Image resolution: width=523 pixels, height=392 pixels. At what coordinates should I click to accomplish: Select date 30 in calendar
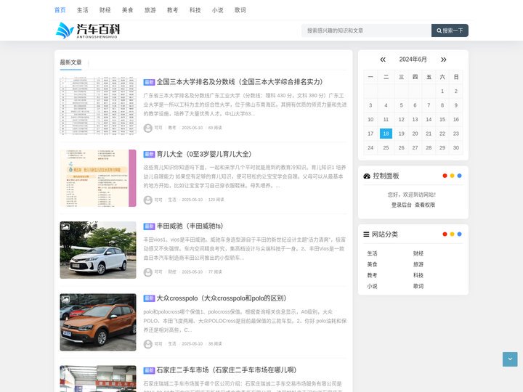[456, 147]
